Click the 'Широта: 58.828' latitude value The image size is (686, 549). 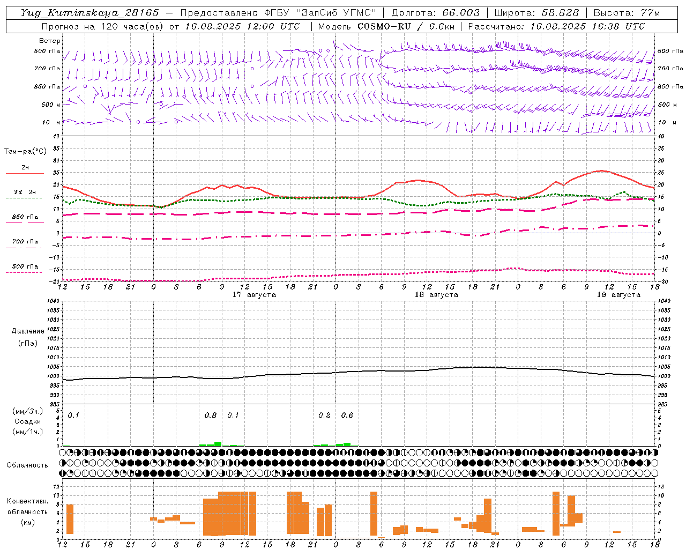(536, 13)
